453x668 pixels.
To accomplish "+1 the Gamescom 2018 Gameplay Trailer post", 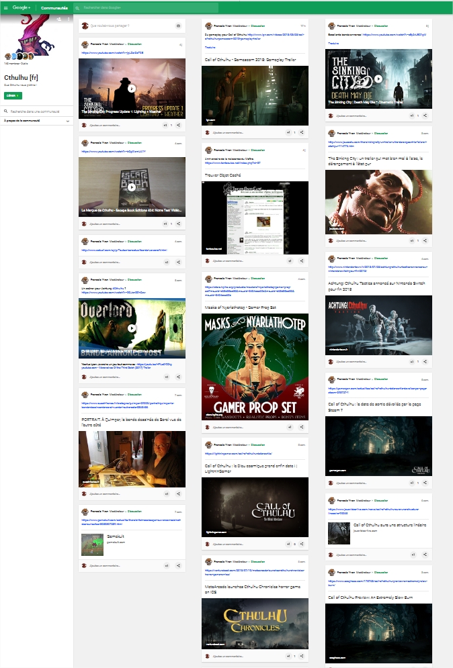I will tap(289, 132).
